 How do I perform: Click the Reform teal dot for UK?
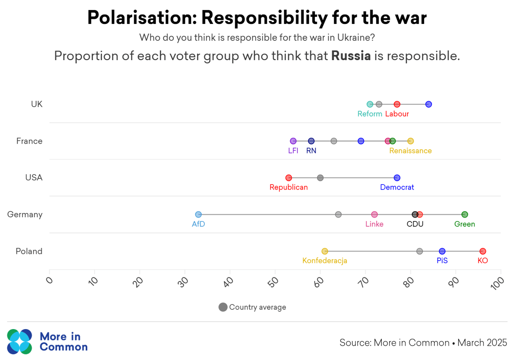point(370,104)
